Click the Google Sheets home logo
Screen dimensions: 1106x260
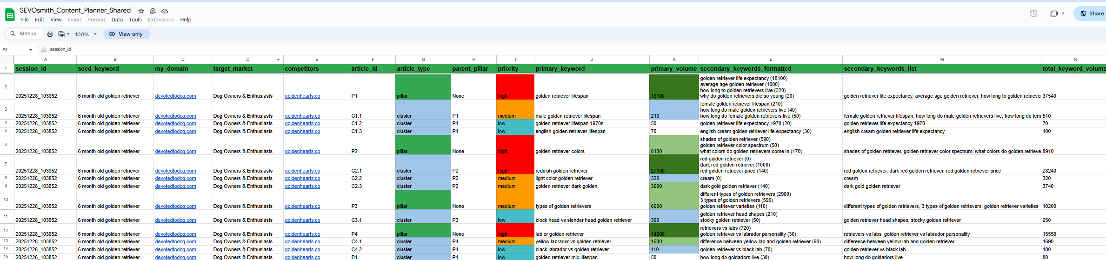pos(10,15)
